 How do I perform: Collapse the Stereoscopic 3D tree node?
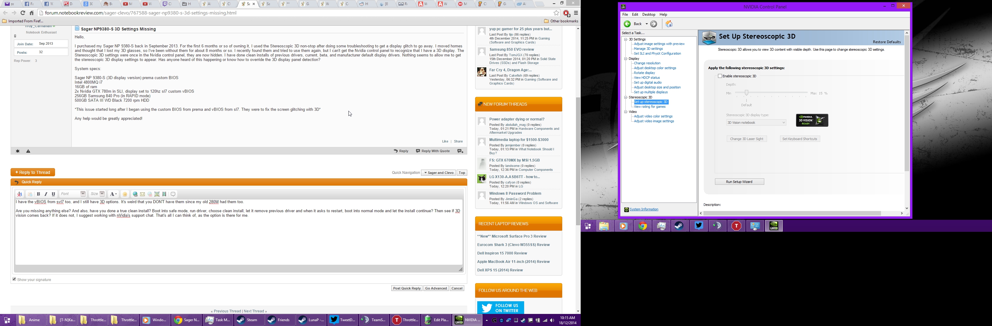coord(626,97)
